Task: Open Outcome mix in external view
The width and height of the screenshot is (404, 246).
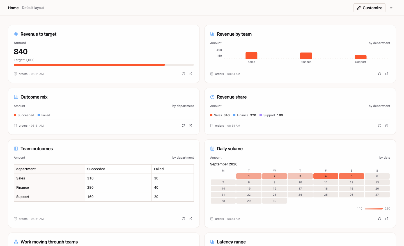Action: click(x=190, y=126)
